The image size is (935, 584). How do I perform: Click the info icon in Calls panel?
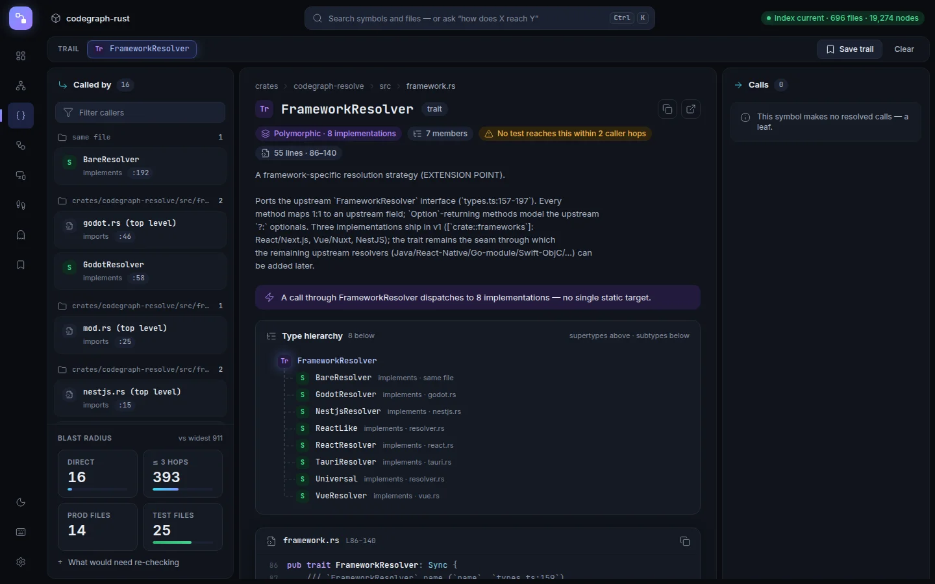coord(745,117)
